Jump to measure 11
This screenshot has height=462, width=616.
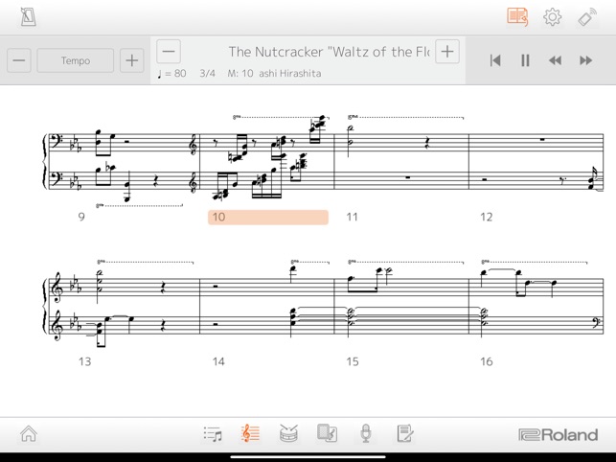point(352,217)
